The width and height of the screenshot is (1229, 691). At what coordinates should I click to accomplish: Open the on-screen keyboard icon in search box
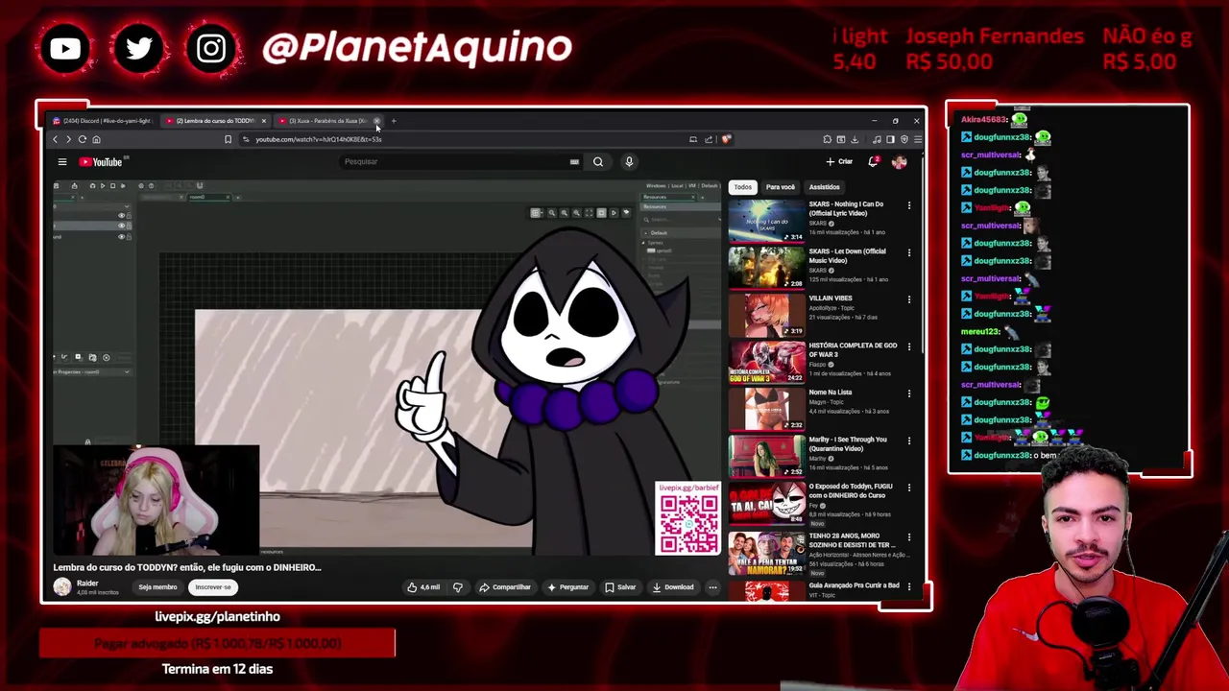point(574,162)
